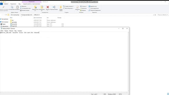
Task: Choose Скопировать путь in the ribbon
Action: (x=25, y=8)
